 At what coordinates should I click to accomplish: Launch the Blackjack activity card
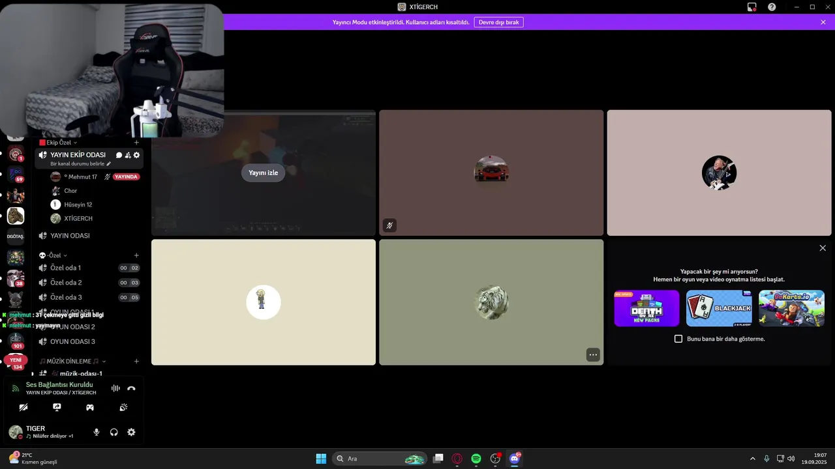tap(719, 308)
